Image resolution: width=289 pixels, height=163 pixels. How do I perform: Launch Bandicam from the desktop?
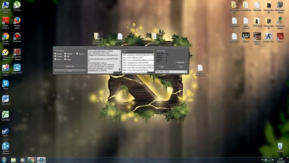pyautogui.click(x=17, y=38)
